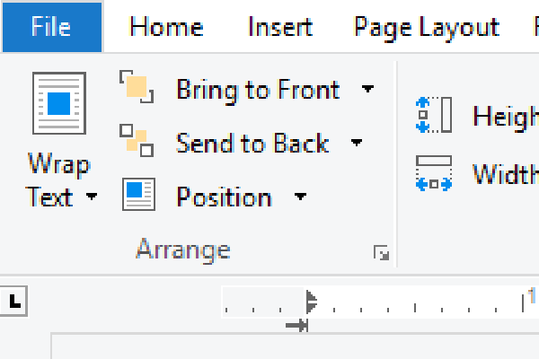Expand the Position dropdown arrow
This screenshot has height=359, width=539.
click(x=300, y=197)
